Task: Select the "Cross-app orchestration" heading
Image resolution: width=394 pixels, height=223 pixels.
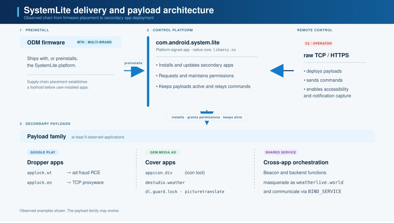Action: [296, 162]
